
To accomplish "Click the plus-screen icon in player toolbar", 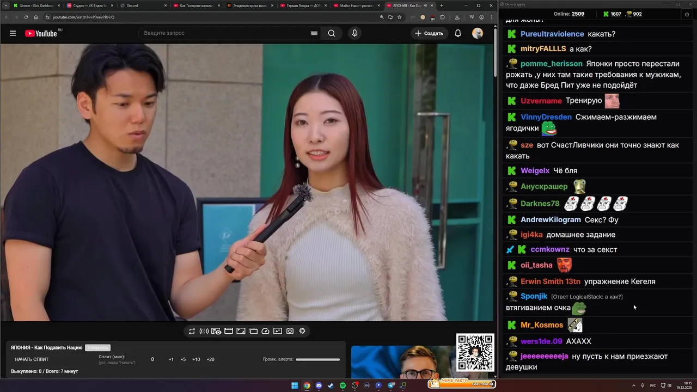I will (278, 331).
